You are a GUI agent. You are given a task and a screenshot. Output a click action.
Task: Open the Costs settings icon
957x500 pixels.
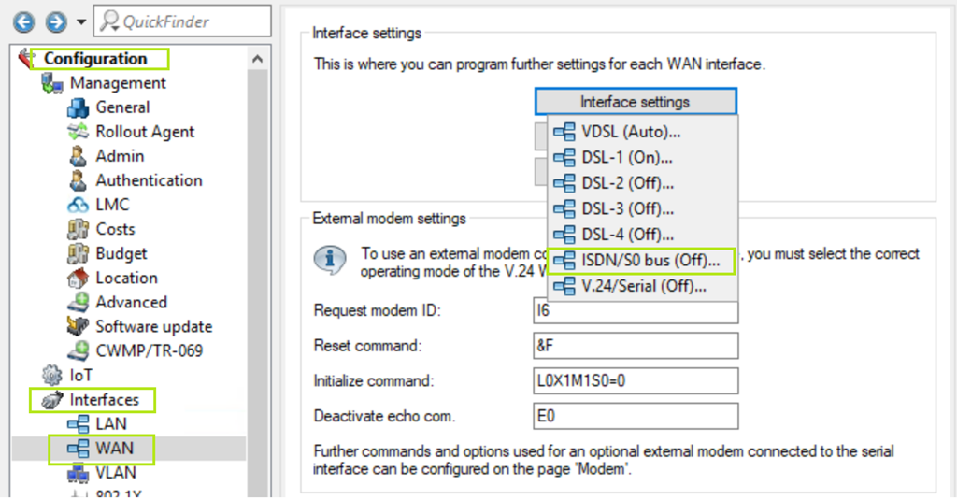pos(79,229)
